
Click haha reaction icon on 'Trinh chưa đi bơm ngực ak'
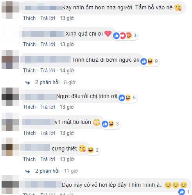coord(150,61)
